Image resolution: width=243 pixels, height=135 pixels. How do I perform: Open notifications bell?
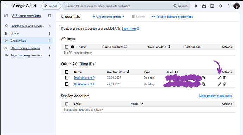220,6
